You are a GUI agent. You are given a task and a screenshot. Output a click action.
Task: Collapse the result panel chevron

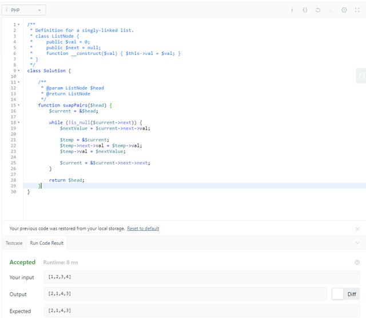[357, 243]
